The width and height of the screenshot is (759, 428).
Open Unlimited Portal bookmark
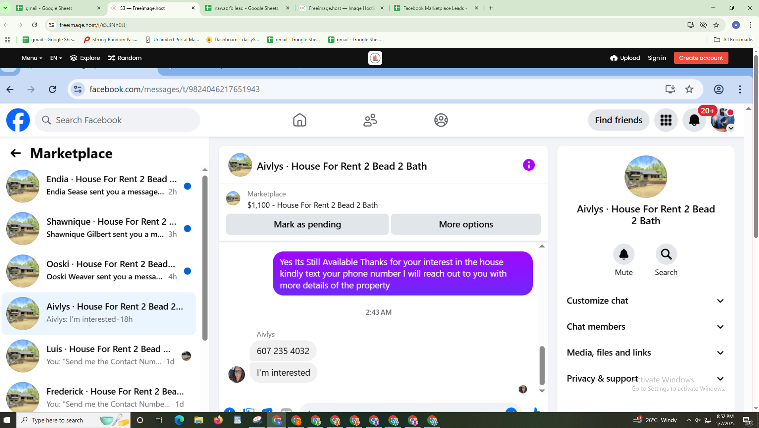coord(172,40)
